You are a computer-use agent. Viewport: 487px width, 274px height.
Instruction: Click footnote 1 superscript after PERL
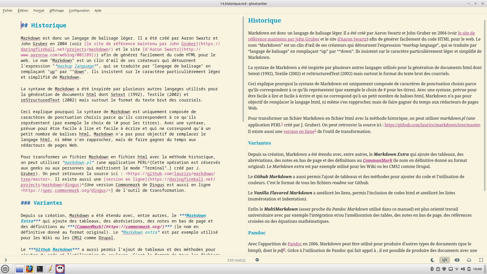pos(282,124)
